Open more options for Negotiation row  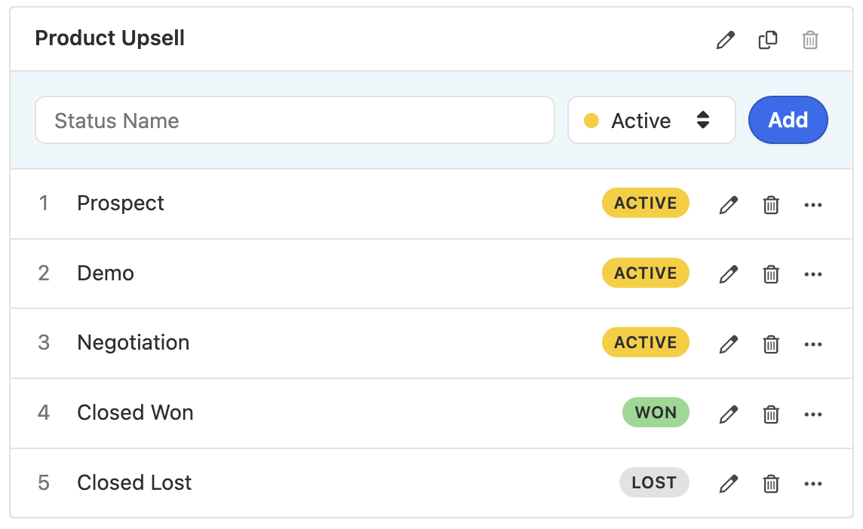click(x=813, y=344)
